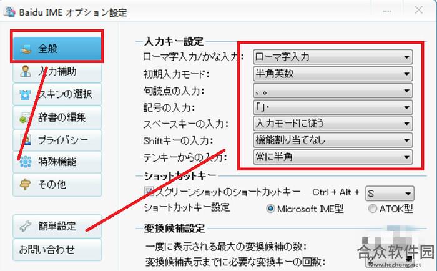Click the その他 signpost icon
The image size is (437, 271).
pos(25,184)
